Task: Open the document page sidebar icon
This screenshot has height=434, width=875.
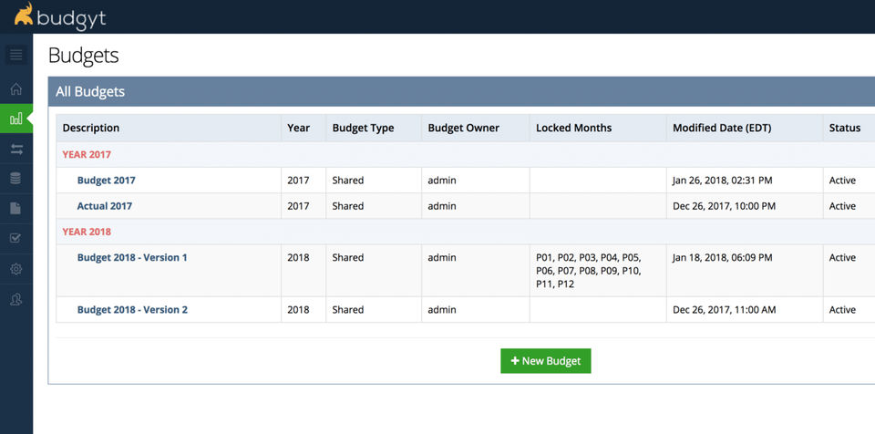Action: [x=15, y=209]
